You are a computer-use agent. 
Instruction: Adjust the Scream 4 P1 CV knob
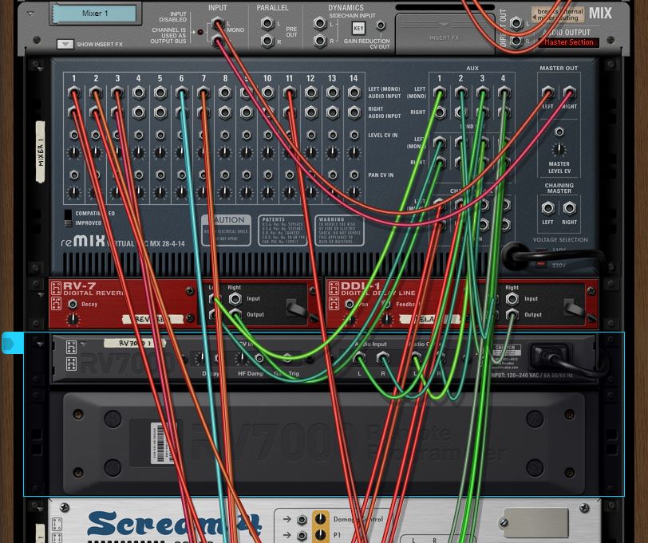point(320,535)
